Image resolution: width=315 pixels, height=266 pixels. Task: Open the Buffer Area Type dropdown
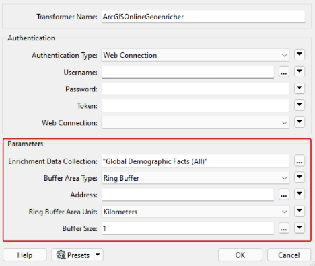tap(195, 178)
